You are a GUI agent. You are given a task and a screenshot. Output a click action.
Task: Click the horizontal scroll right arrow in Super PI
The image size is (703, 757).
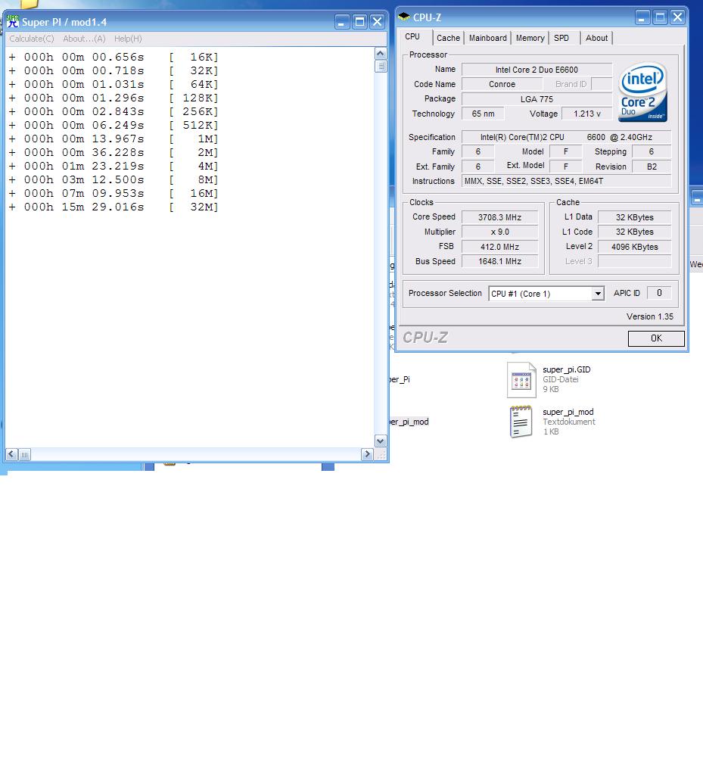click(x=367, y=454)
